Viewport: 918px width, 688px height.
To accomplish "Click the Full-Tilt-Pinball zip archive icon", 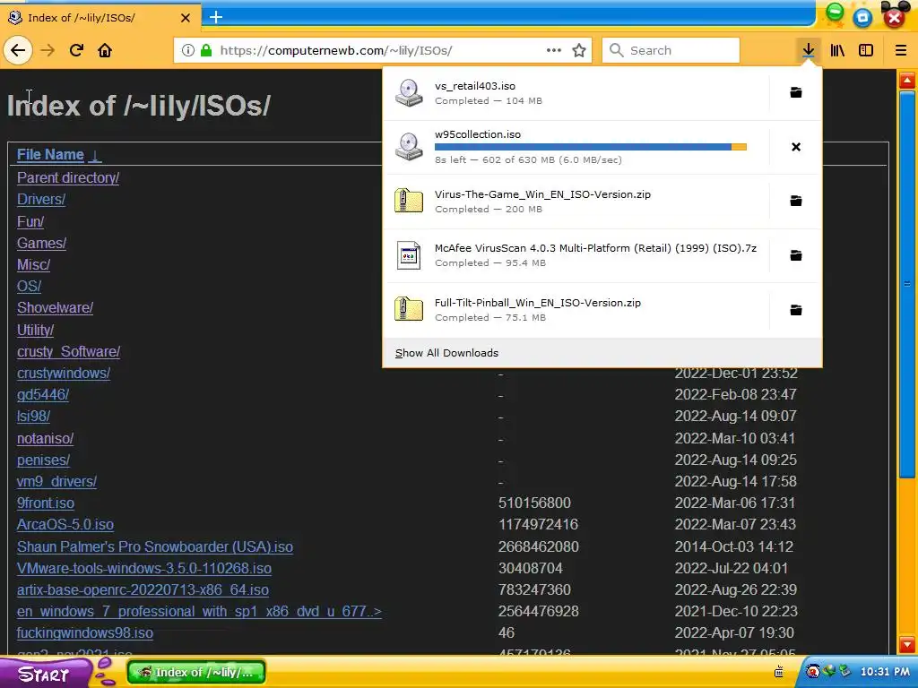I will point(409,309).
